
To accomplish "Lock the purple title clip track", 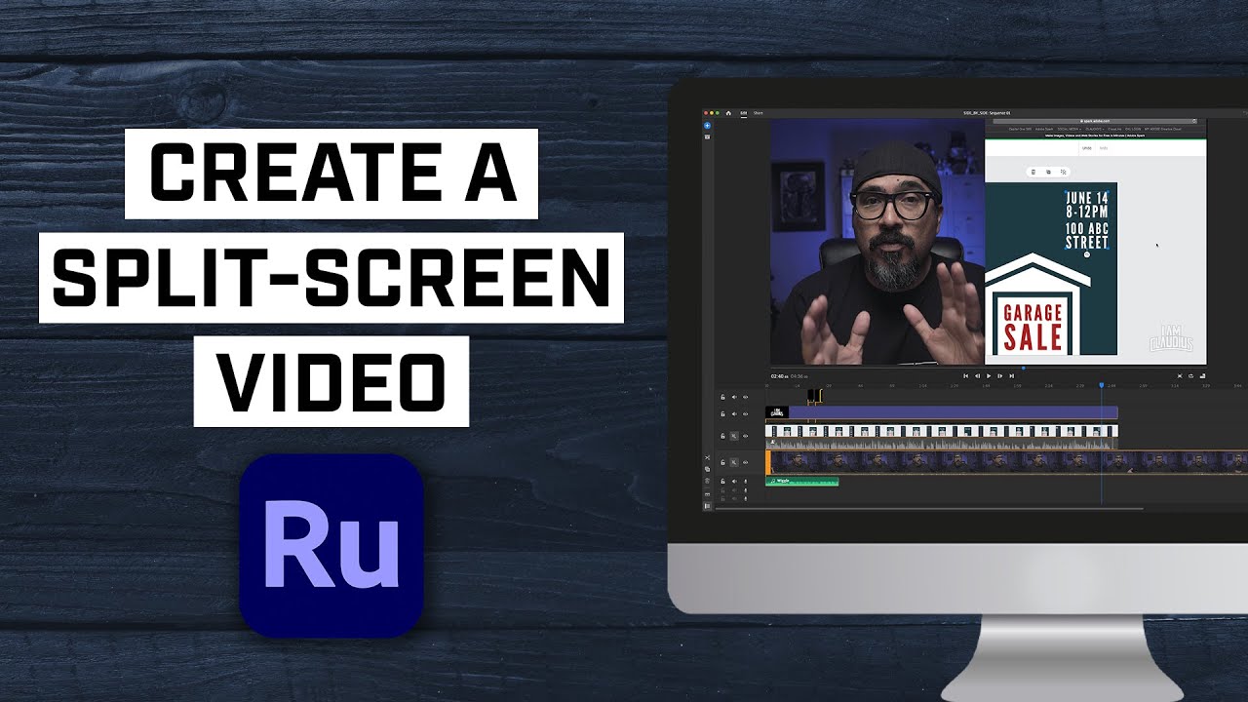I will click(x=722, y=414).
